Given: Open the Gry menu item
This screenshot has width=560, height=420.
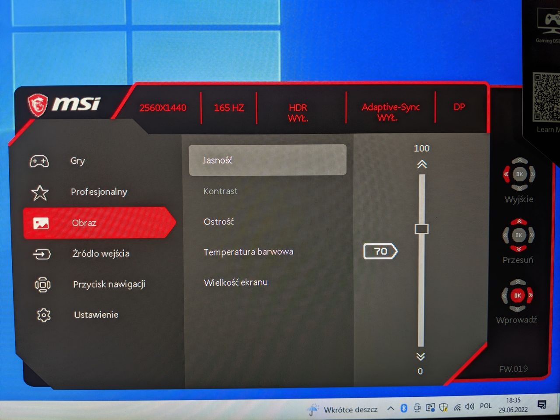Looking at the screenshot, I should pos(77,161).
